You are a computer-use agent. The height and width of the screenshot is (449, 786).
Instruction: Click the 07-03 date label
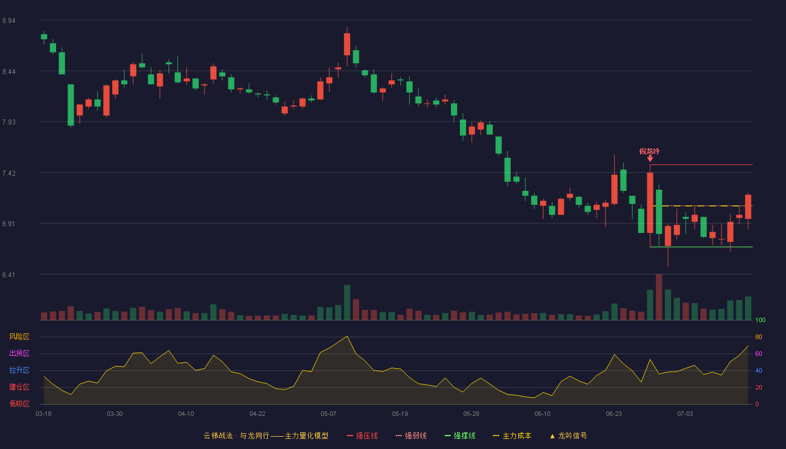(685, 414)
